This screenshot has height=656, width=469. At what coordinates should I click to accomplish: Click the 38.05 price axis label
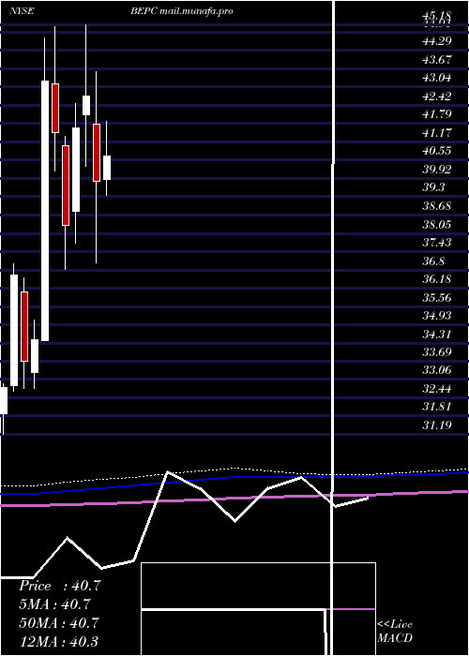click(437, 225)
